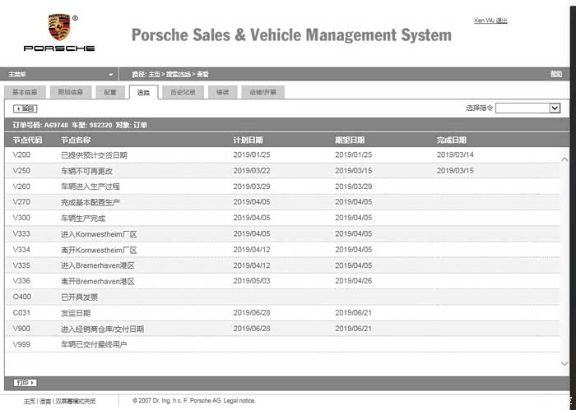
Task: Click the Ken Wu logout link
Action: click(x=490, y=21)
